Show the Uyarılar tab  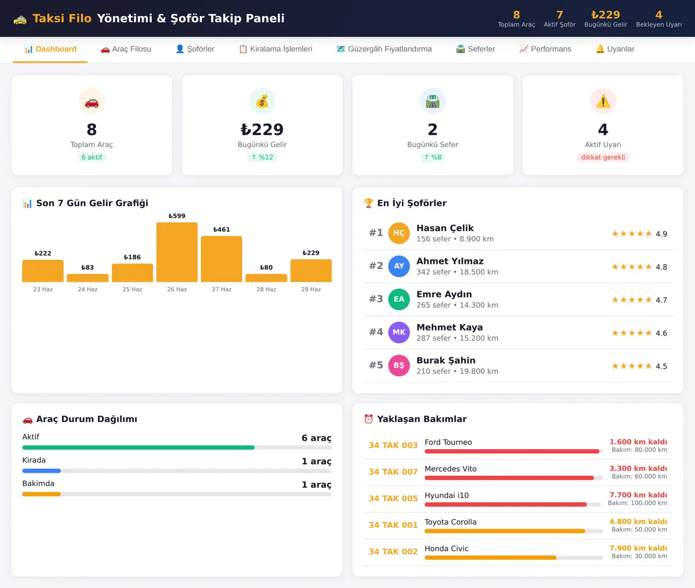(615, 49)
